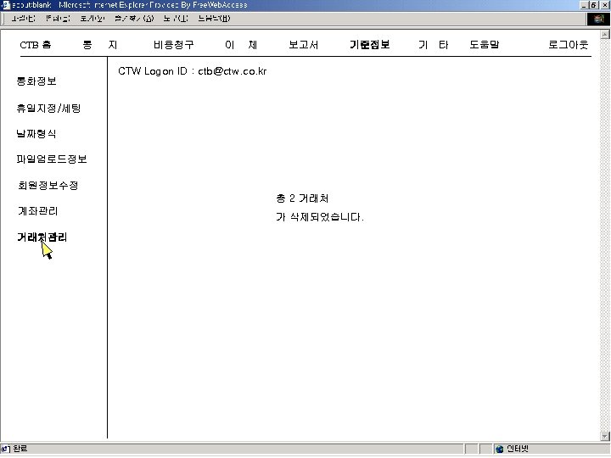
Task: Click the '총 2 거래처' message text
Action: 302,198
